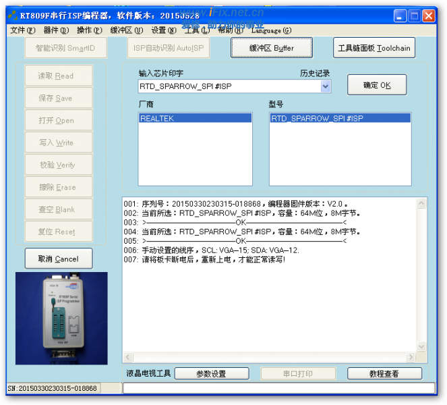This screenshot has width=447, height=405.
Task: Click the log horizontal scrollbar left arrow
Action: tap(128, 357)
